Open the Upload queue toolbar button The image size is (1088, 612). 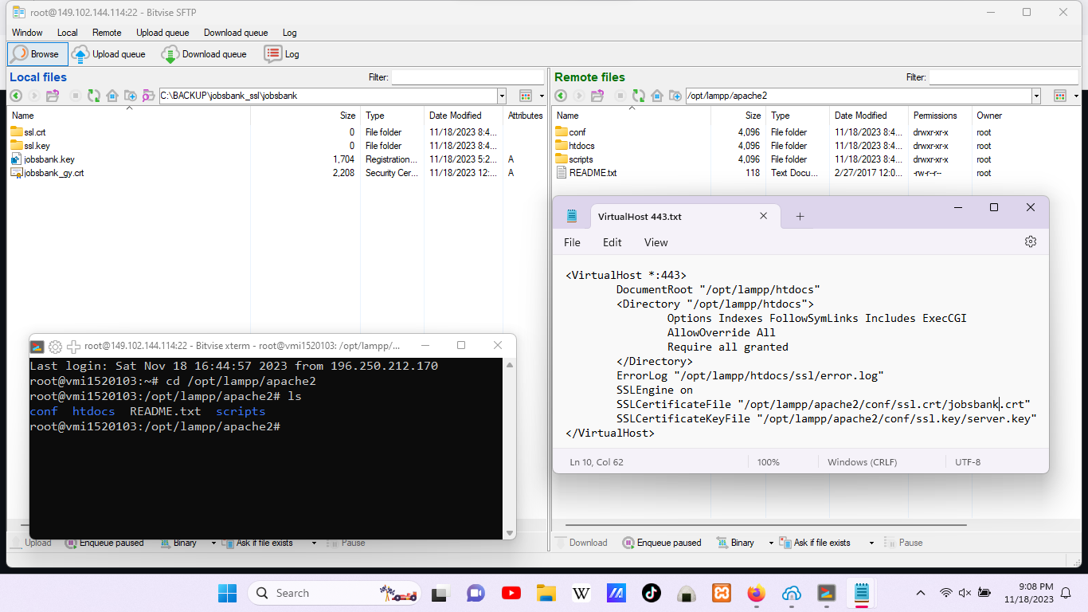pyautogui.click(x=108, y=54)
